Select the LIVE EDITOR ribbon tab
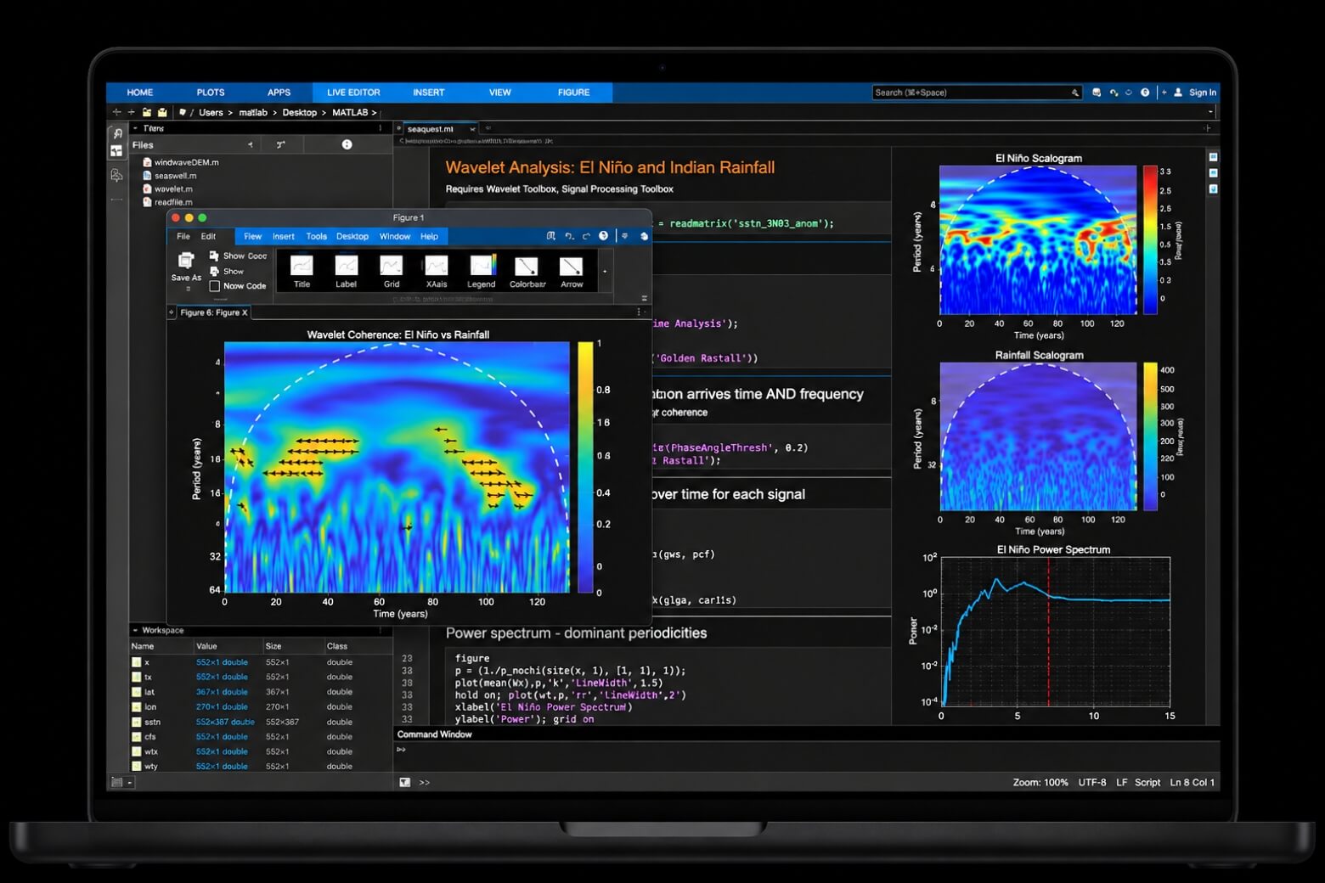Screen dimensions: 1325x883 tap(353, 93)
